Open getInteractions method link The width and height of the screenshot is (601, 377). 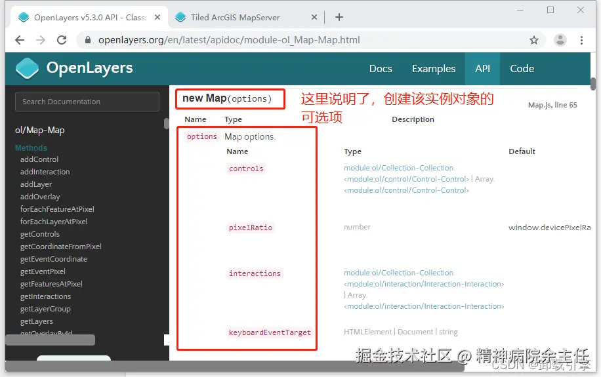(x=45, y=296)
